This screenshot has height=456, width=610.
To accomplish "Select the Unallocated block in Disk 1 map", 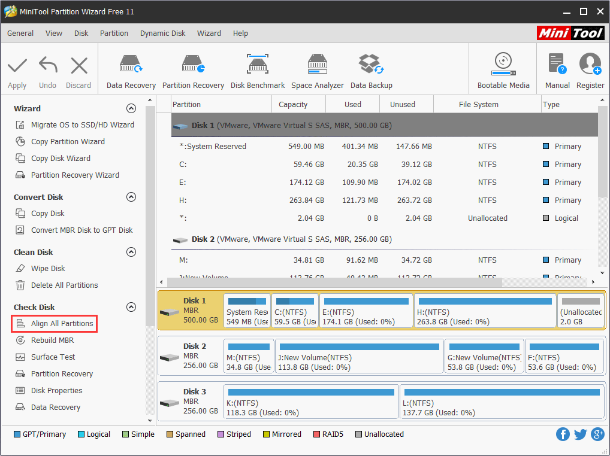I will point(581,311).
